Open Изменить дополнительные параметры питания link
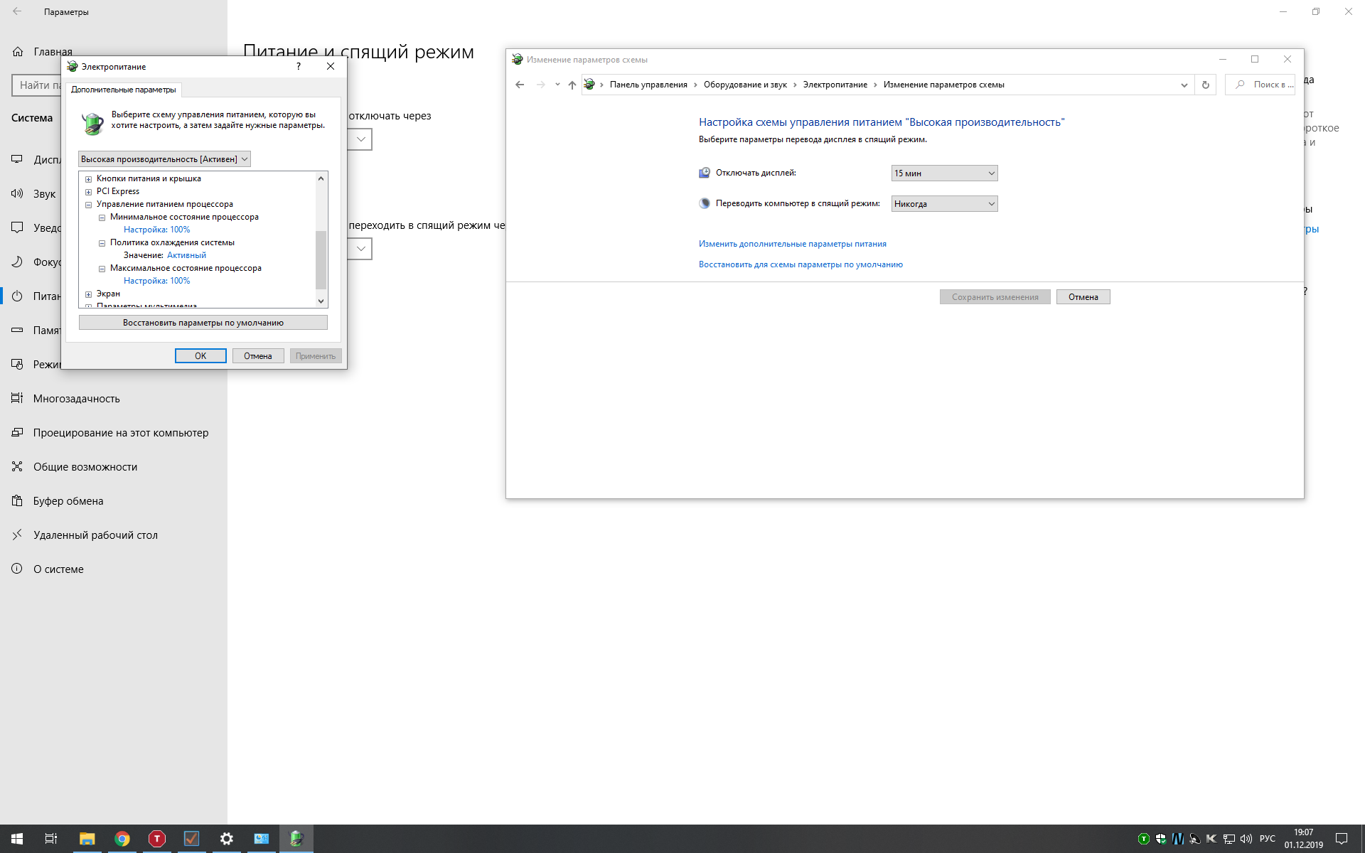Viewport: 1365px width, 853px height. click(x=792, y=244)
